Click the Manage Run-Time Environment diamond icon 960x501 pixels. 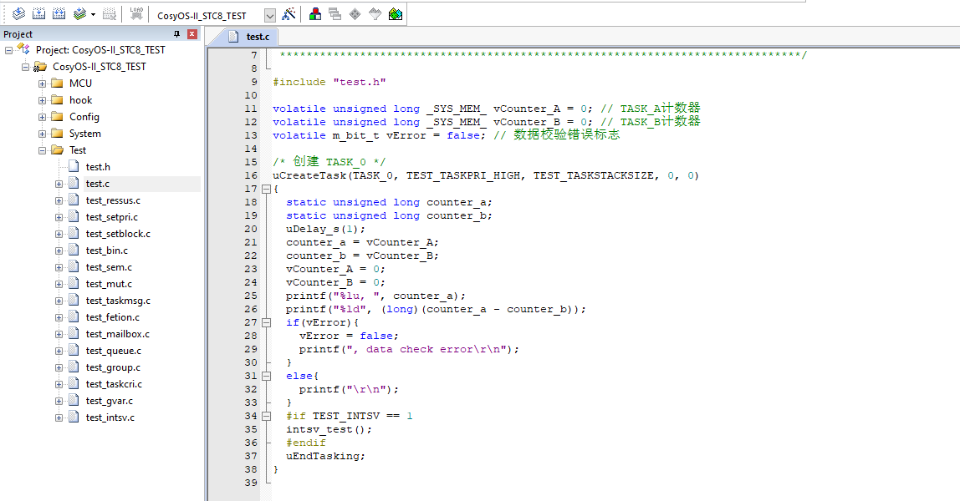point(355,13)
